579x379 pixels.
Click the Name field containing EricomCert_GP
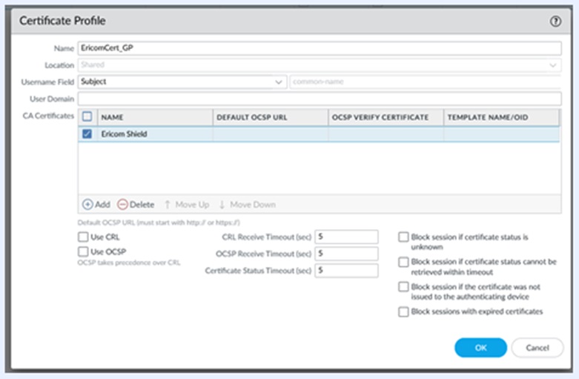[x=320, y=49]
